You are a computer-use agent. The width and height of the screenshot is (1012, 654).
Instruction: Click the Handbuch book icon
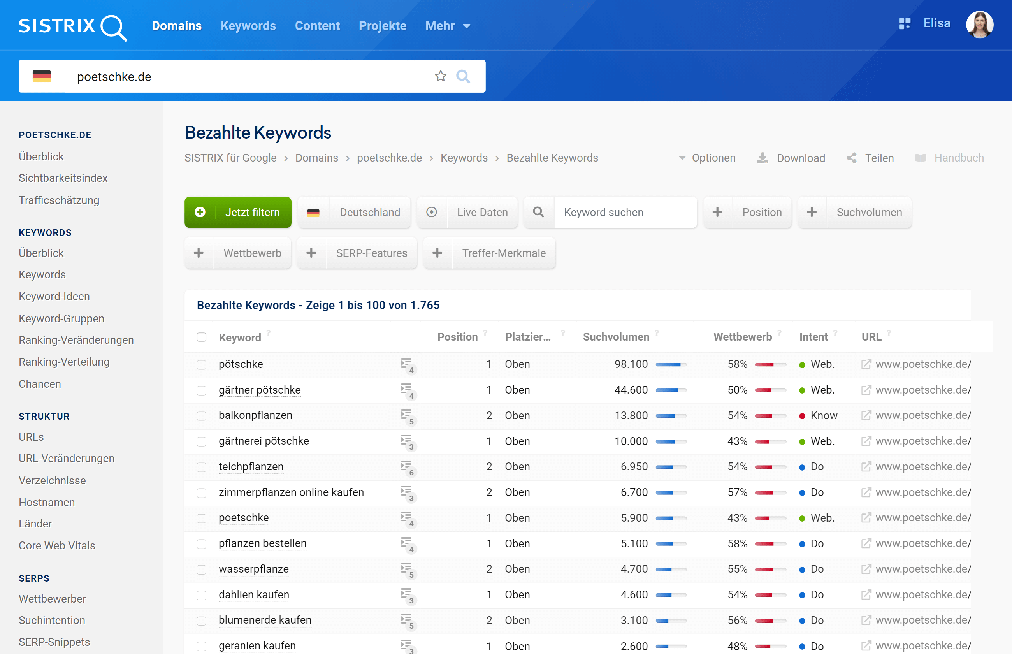[x=920, y=158]
